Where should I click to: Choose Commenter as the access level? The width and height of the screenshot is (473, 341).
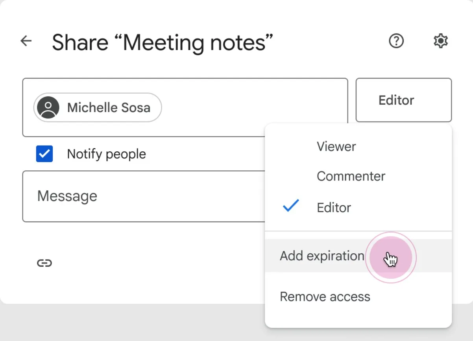point(351,176)
